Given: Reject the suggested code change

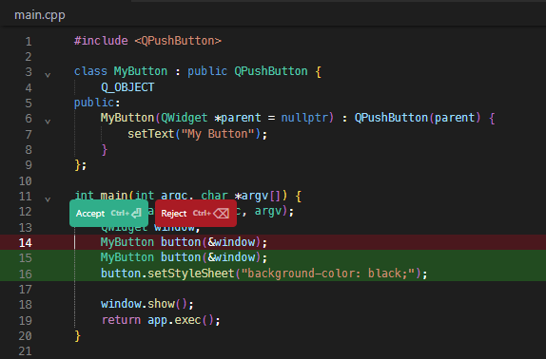Looking at the screenshot, I should click(196, 213).
